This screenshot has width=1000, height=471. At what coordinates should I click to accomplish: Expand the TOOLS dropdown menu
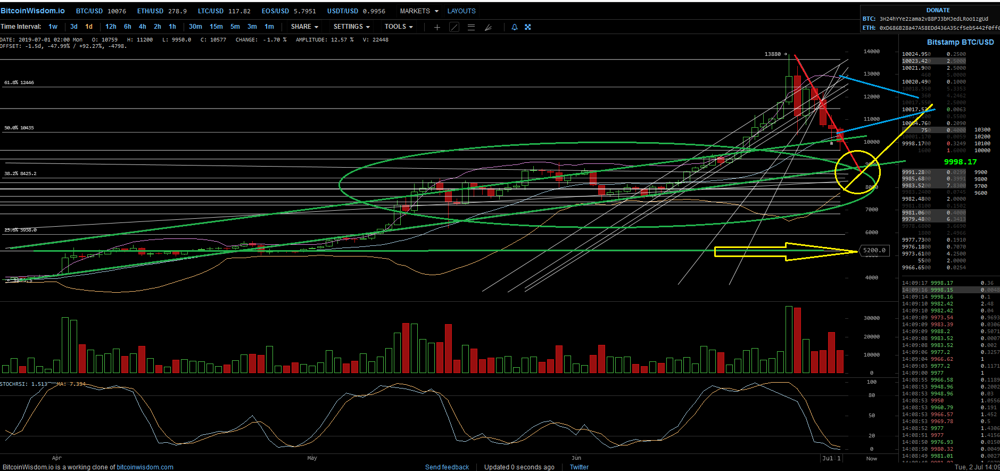pos(399,27)
